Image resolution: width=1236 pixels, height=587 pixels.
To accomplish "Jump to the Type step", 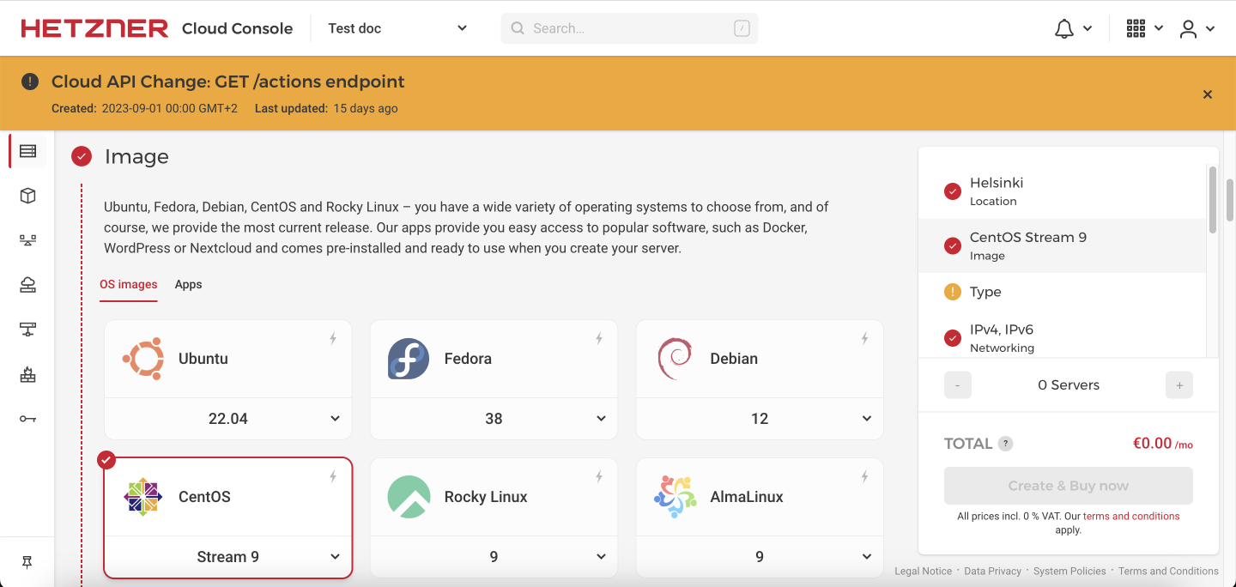I will click(x=1063, y=292).
